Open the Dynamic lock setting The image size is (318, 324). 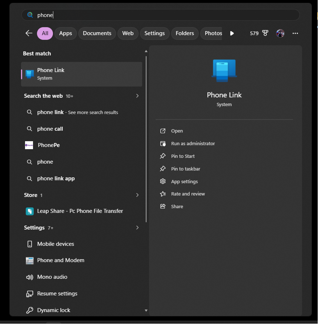[82, 310]
